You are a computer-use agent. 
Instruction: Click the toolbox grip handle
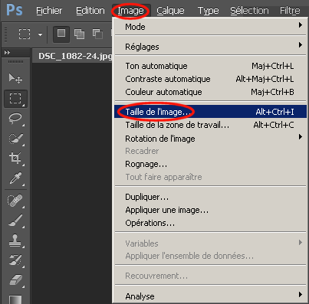click(x=15, y=62)
